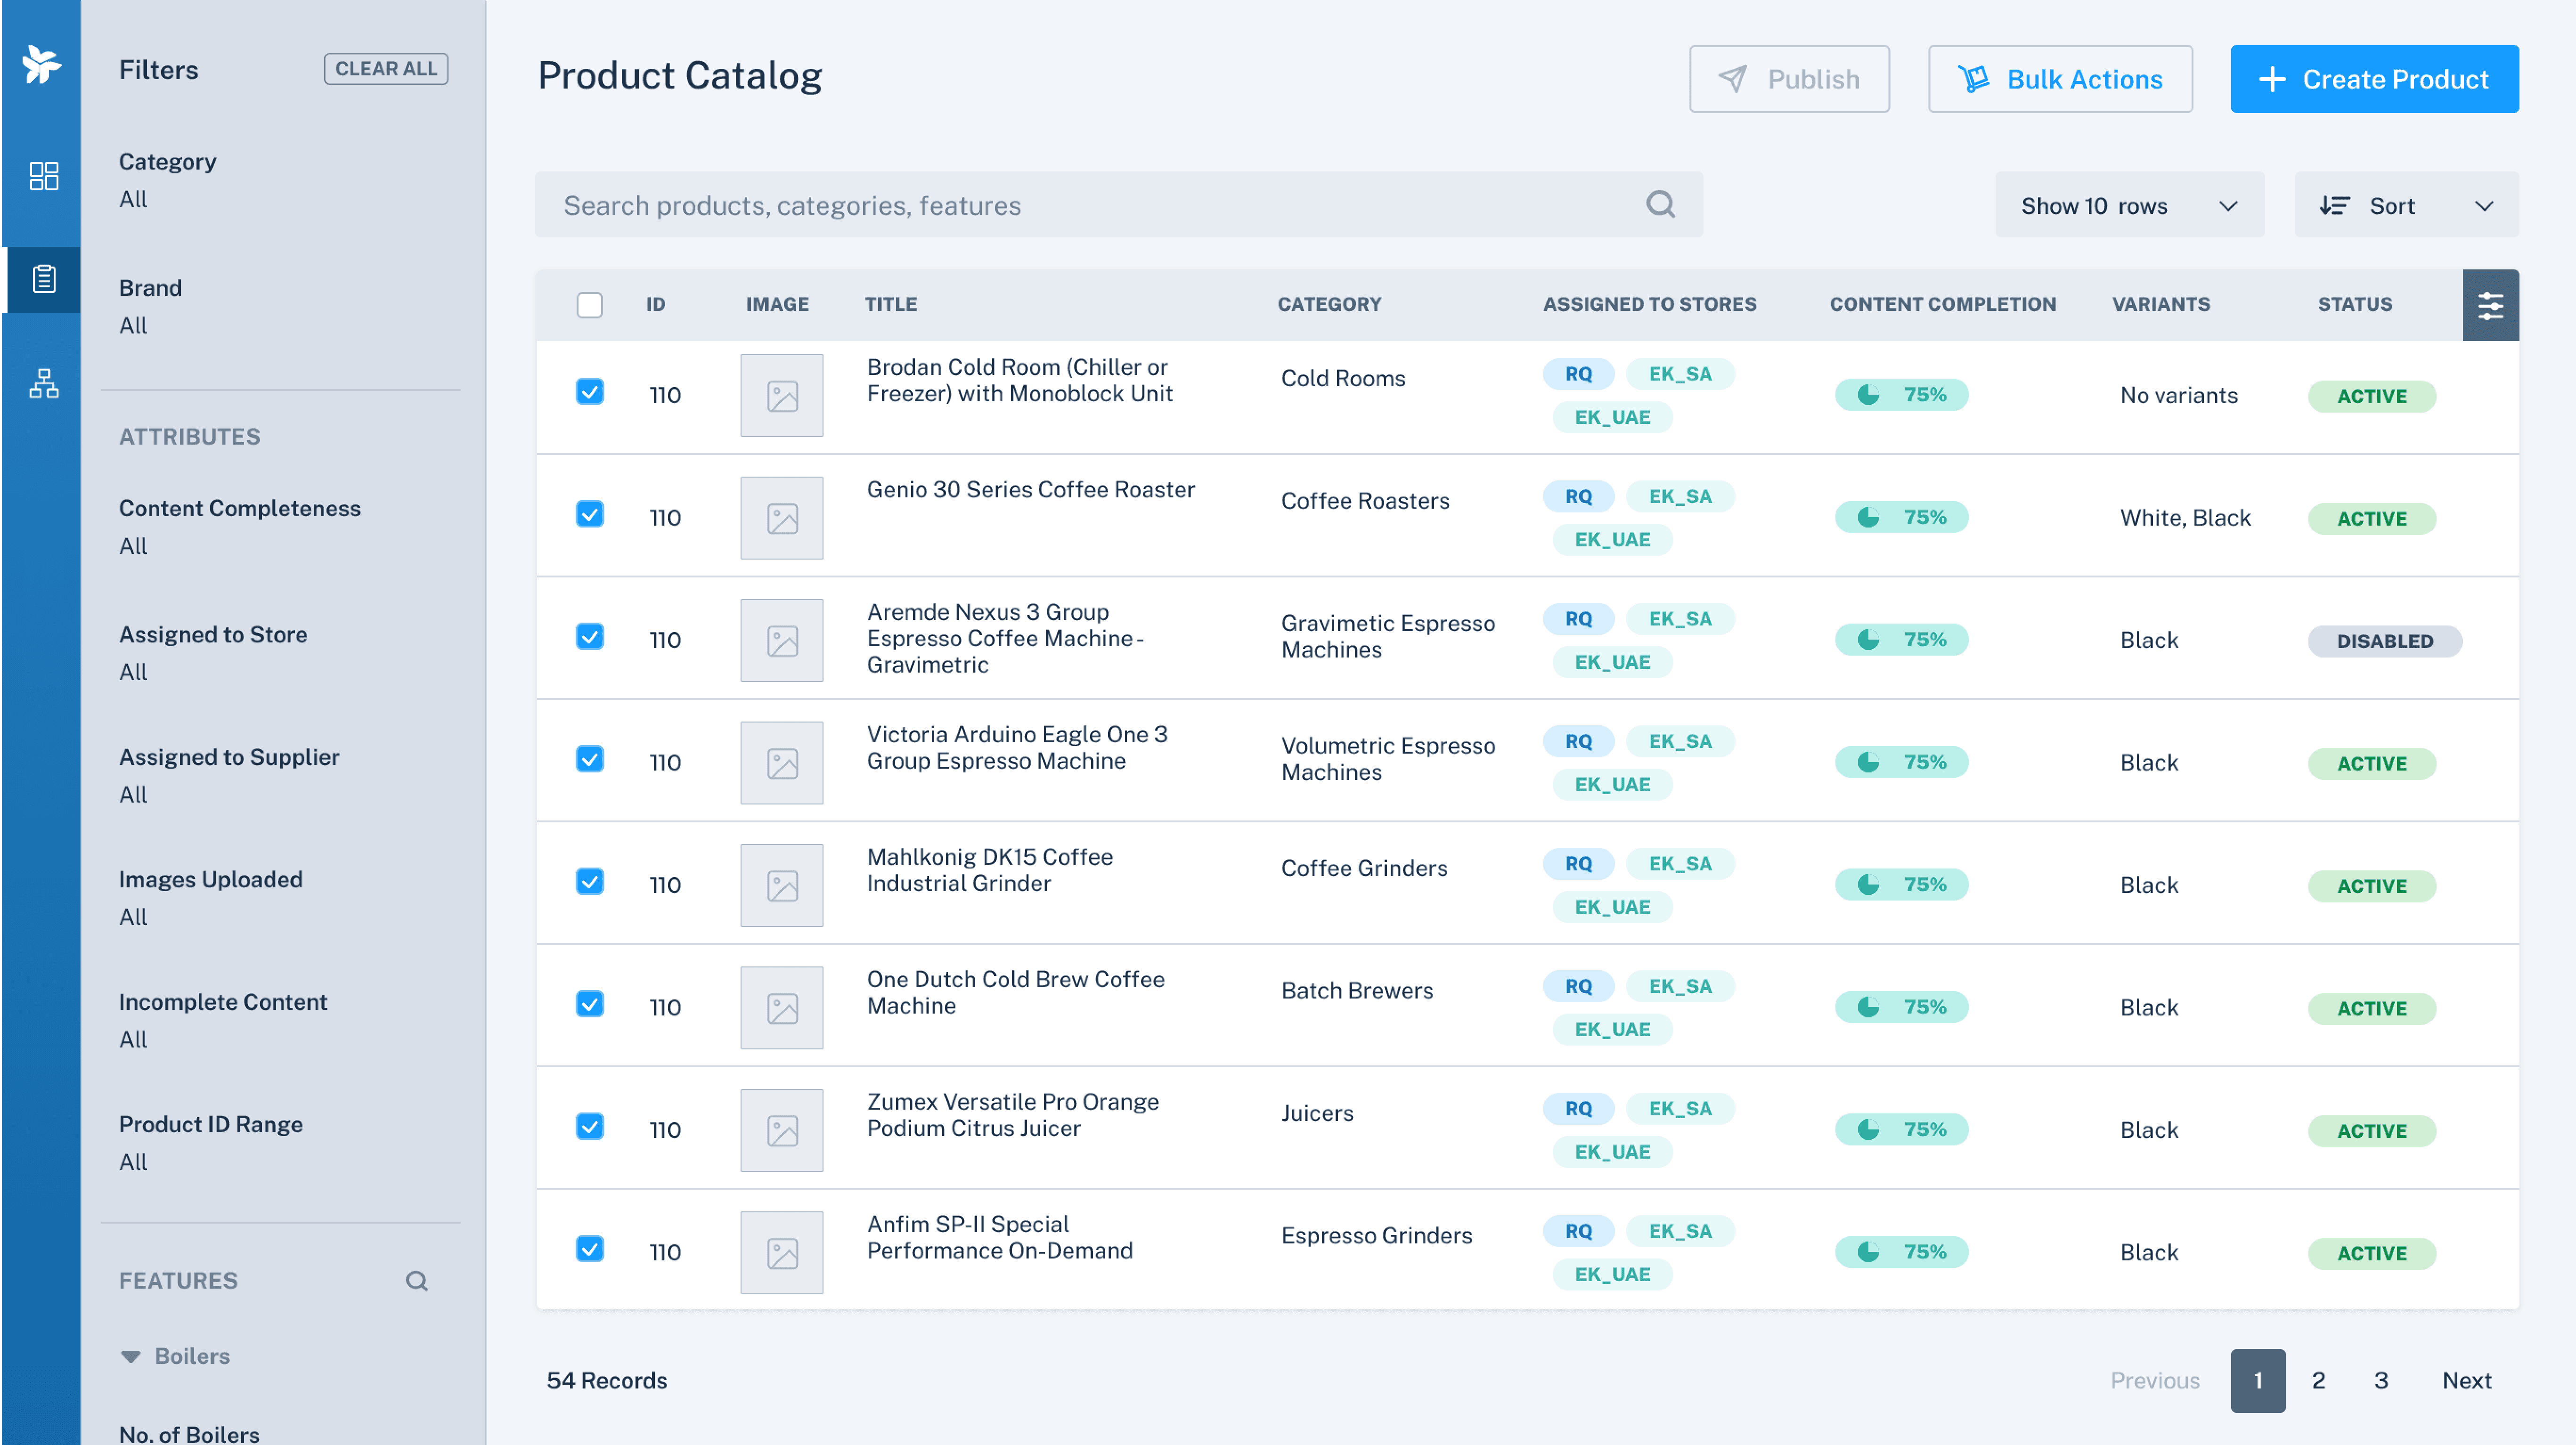2576x1445 pixels.
Task: Open the Sort dropdown
Action: click(x=2405, y=205)
